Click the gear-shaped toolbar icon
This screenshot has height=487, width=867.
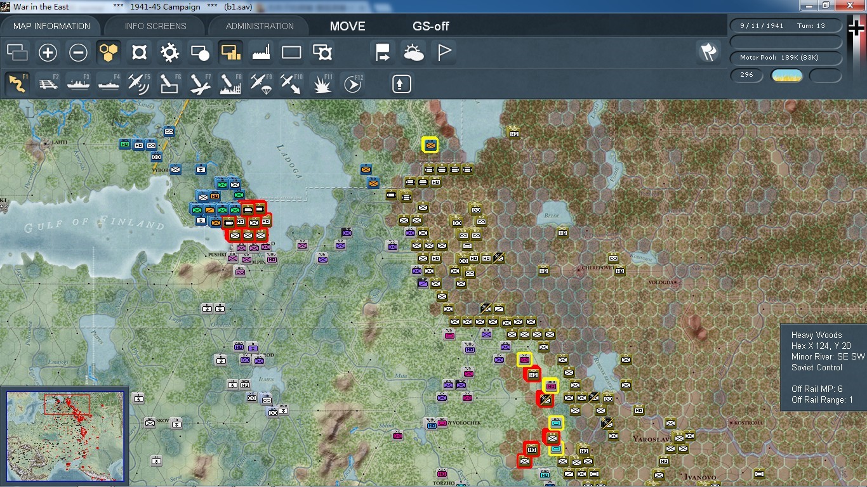169,53
